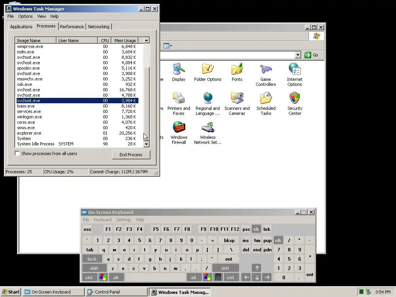Open Windows Firewall icon
The height and width of the screenshot is (297, 396).
[179, 133]
